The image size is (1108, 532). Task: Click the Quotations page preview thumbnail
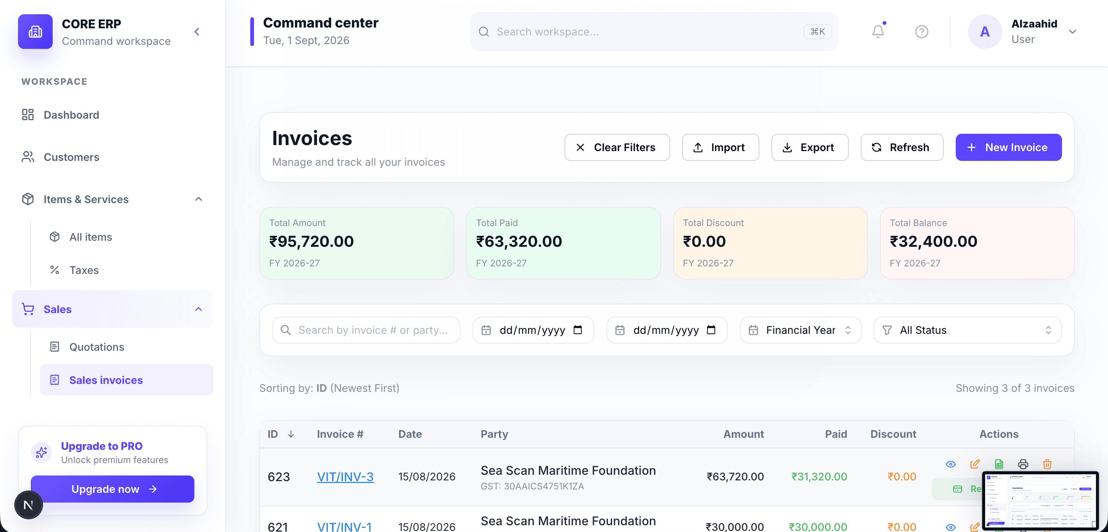(1040, 501)
